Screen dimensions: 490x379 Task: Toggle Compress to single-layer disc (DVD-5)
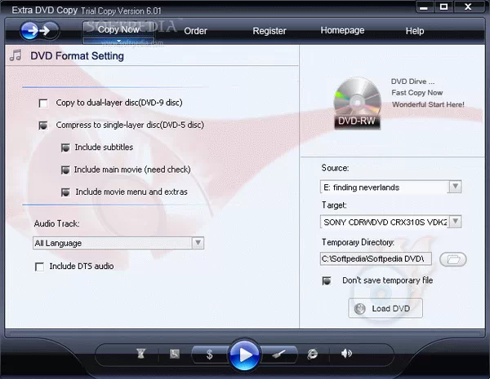coord(43,126)
